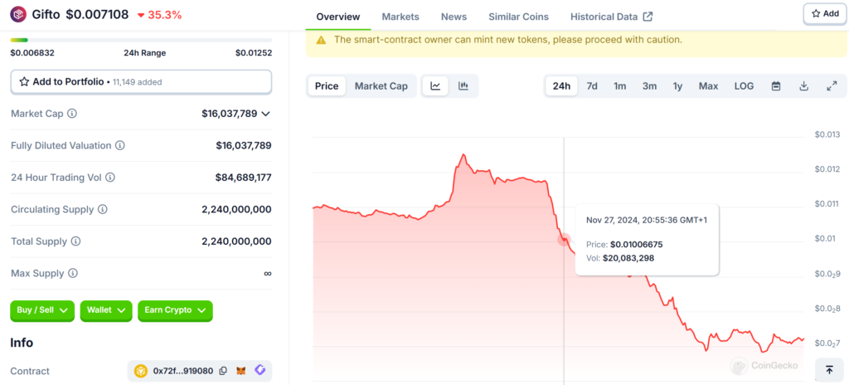Switch to the Markets tab
This screenshot has height=385, width=849.
click(x=400, y=17)
